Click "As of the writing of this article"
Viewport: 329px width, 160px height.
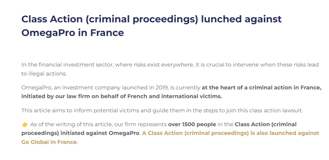(68, 124)
